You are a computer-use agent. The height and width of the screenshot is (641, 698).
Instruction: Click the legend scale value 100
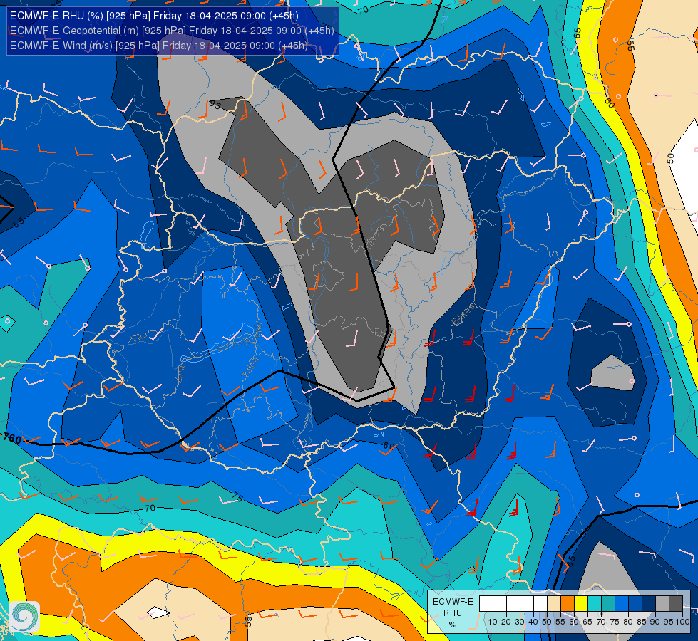pos(682,622)
